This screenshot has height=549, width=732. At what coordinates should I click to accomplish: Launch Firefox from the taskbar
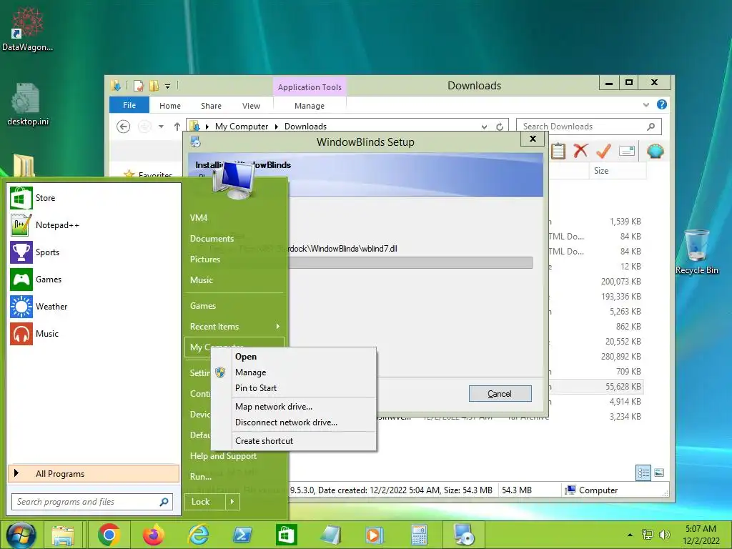(x=154, y=535)
